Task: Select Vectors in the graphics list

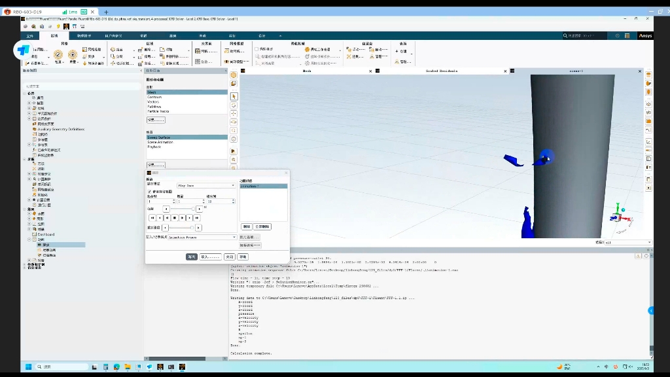Action: tap(153, 101)
